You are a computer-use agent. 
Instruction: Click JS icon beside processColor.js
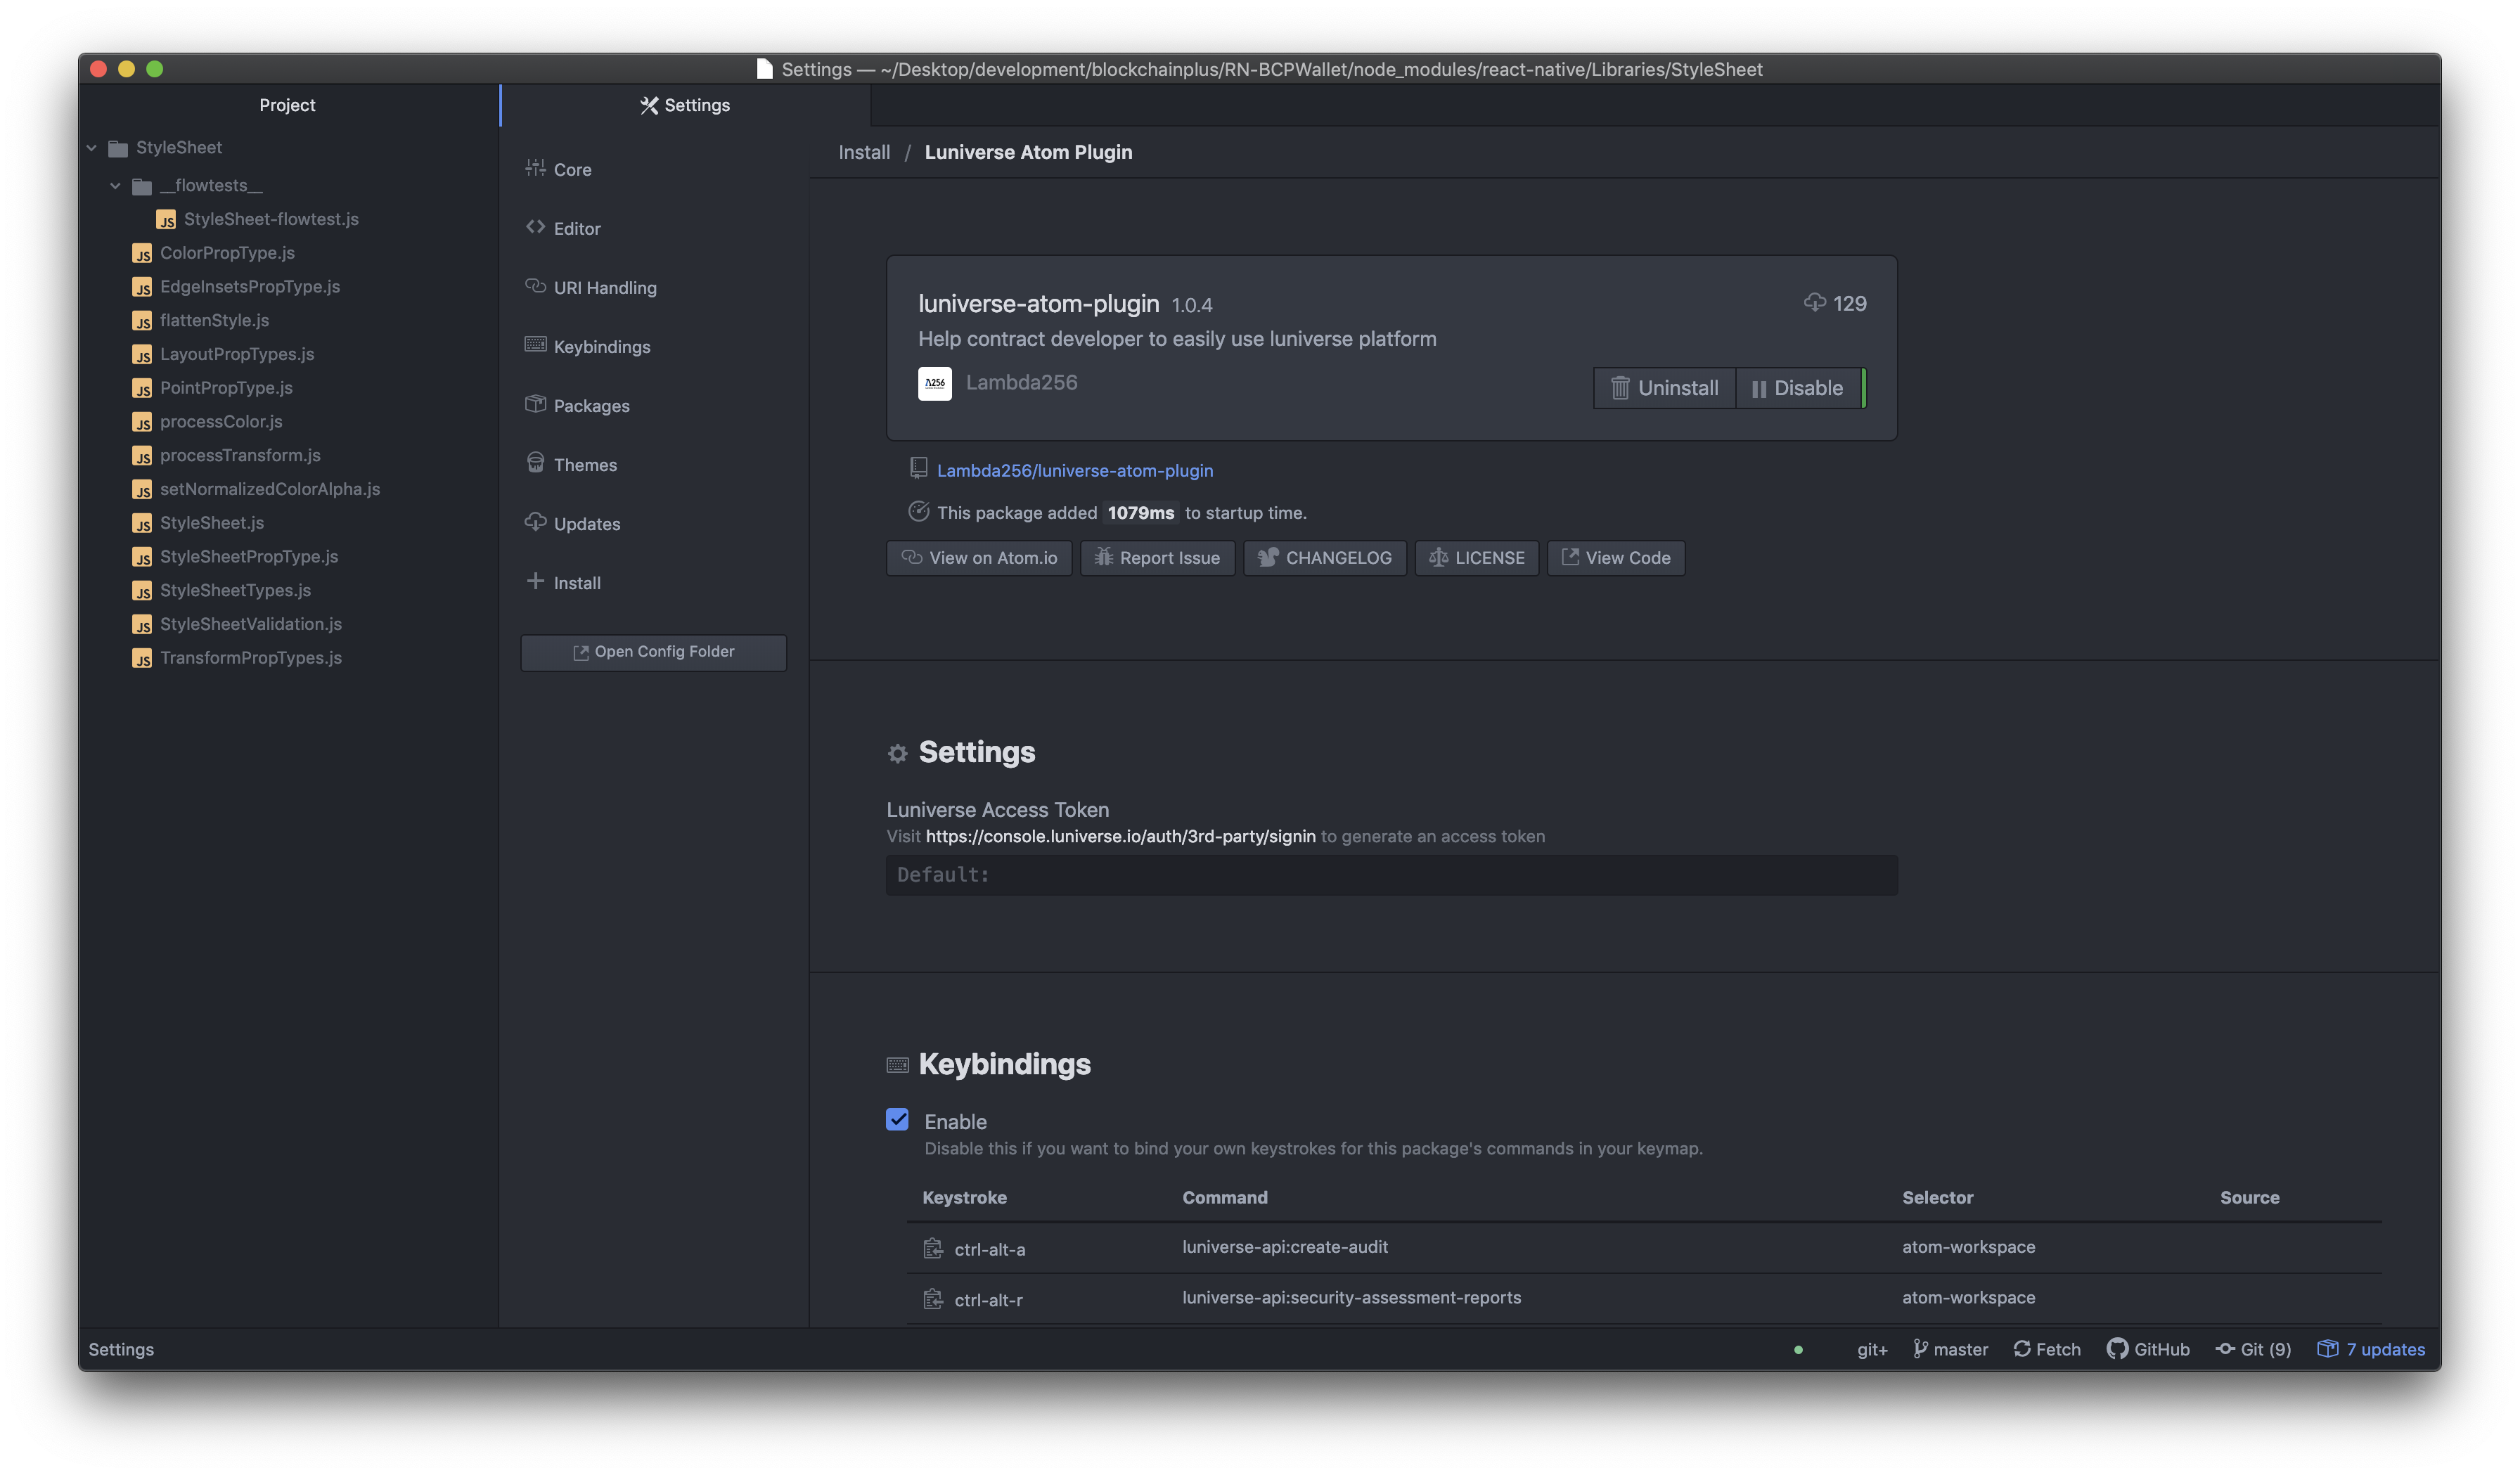tap(142, 423)
